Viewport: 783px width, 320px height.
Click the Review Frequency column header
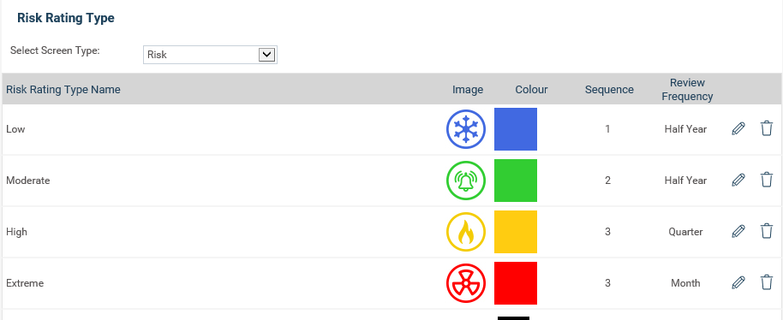pos(687,90)
